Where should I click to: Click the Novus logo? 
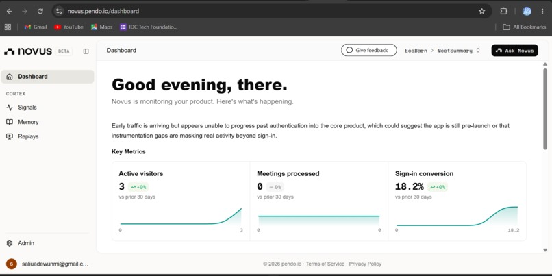[x=28, y=51]
